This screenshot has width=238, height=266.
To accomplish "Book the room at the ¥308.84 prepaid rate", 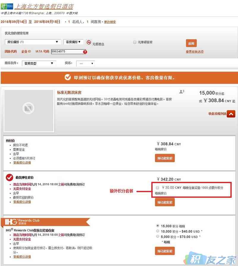I will (x=165, y=158).
